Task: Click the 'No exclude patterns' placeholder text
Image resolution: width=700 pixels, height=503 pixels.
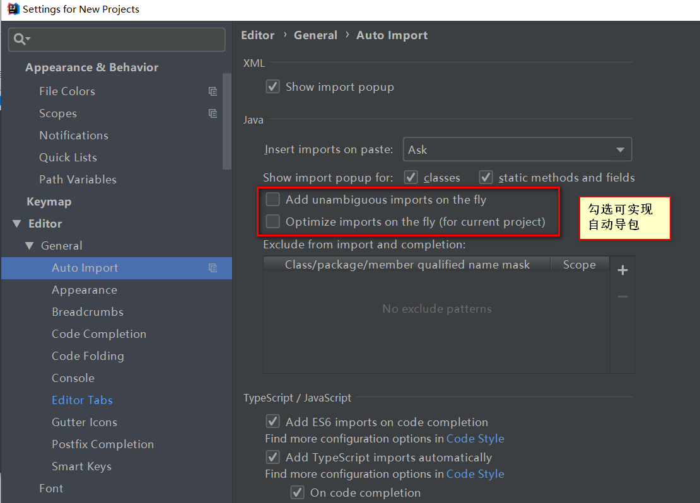Action: pyautogui.click(x=437, y=309)
